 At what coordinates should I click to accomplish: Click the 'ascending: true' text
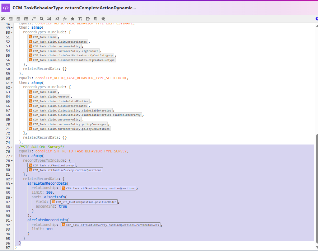coord(51,206)
